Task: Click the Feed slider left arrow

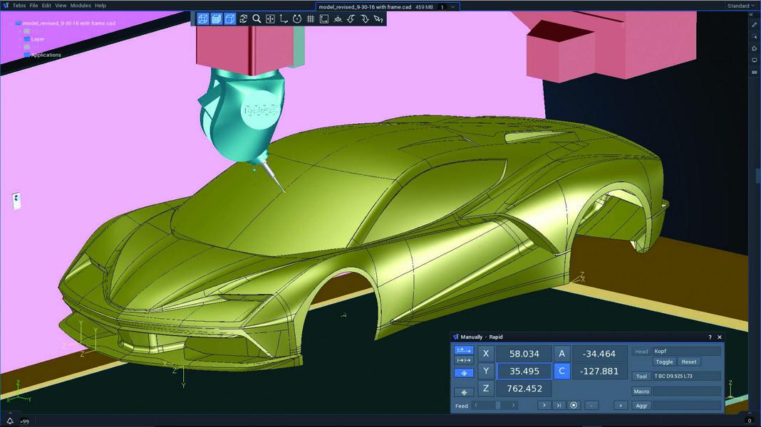Action: [476, 405]
